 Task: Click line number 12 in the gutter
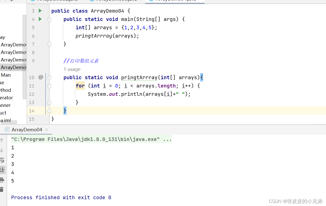[x=32, y=94]
